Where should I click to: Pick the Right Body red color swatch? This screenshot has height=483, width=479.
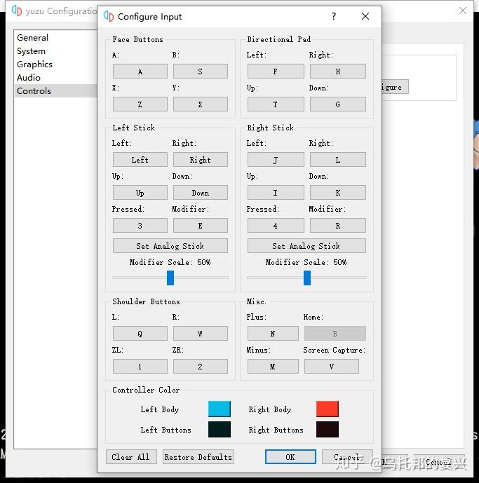tap(328, 409)
